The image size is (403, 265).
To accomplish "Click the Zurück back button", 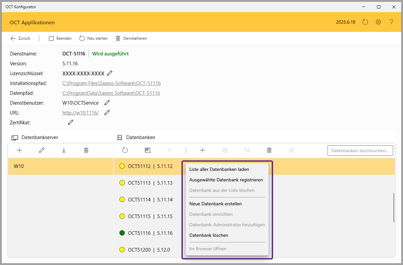I will 20,38.
